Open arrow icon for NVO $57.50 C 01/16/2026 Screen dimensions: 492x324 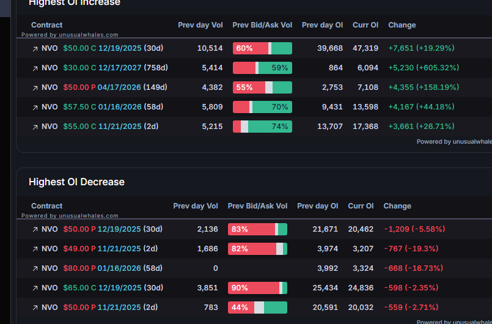click(35, 108)
